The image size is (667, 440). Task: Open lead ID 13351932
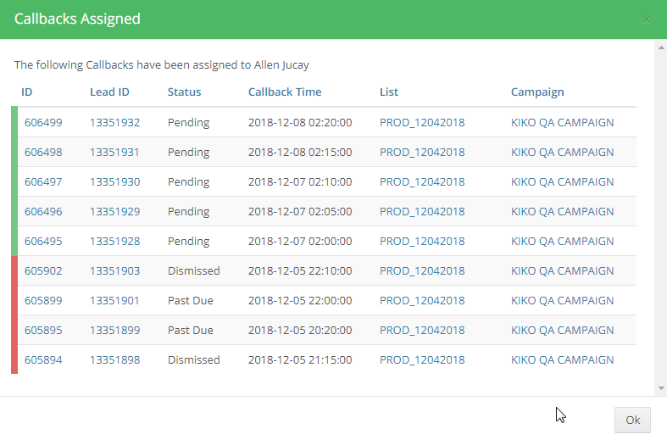115,123
